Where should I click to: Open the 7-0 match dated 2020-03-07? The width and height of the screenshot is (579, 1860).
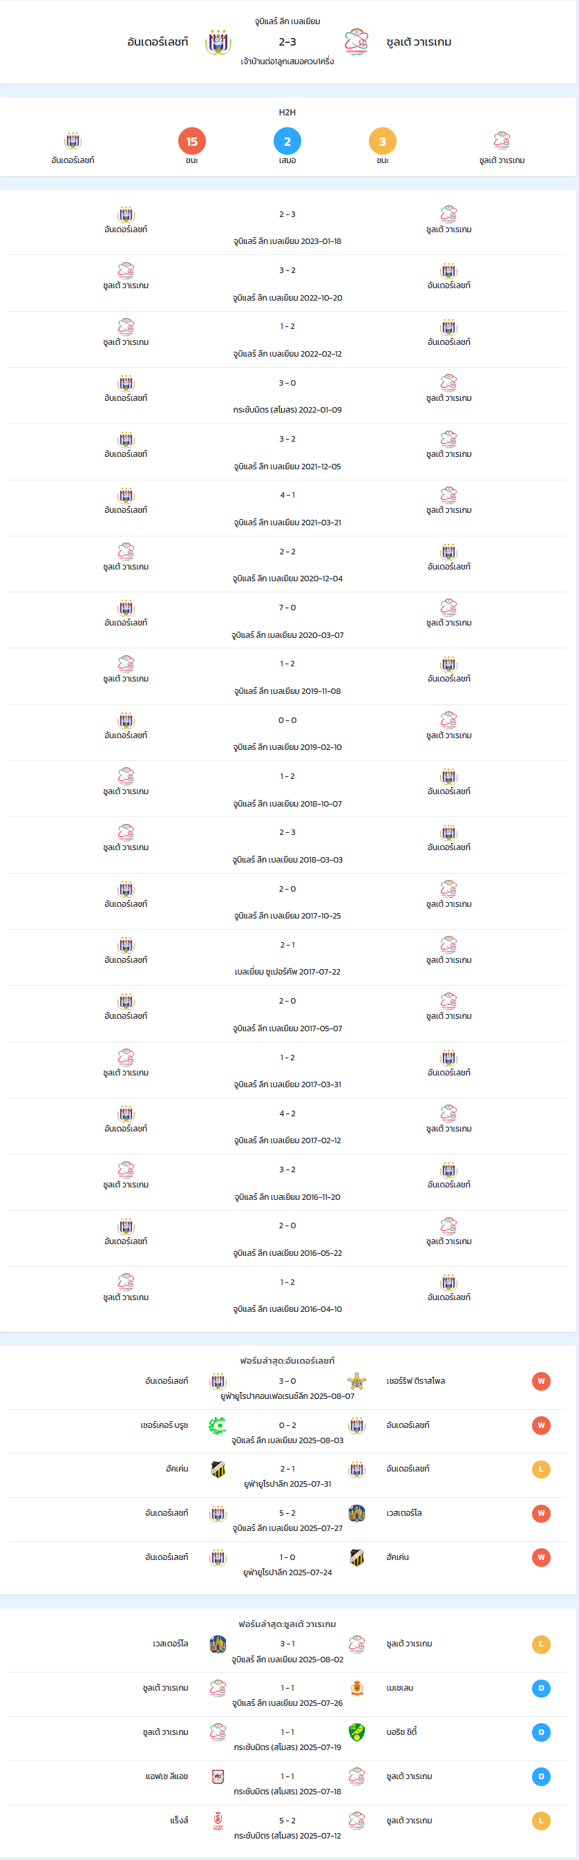287,621
